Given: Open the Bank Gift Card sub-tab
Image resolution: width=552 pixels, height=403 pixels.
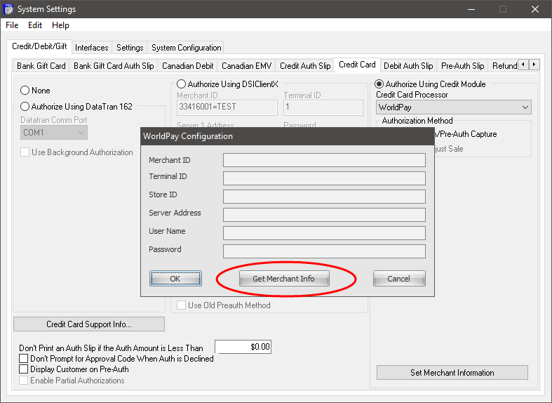Looking at the screenshot, I should (41, 66).
